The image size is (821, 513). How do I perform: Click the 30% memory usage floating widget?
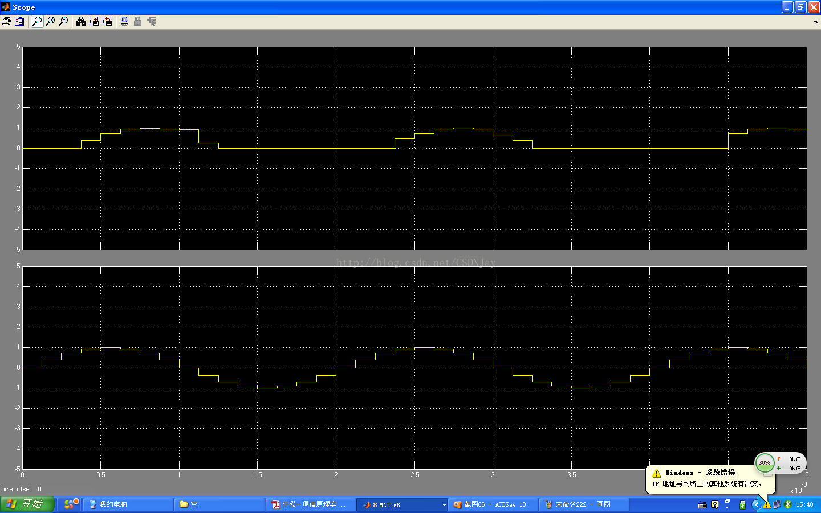click(765, 462)
